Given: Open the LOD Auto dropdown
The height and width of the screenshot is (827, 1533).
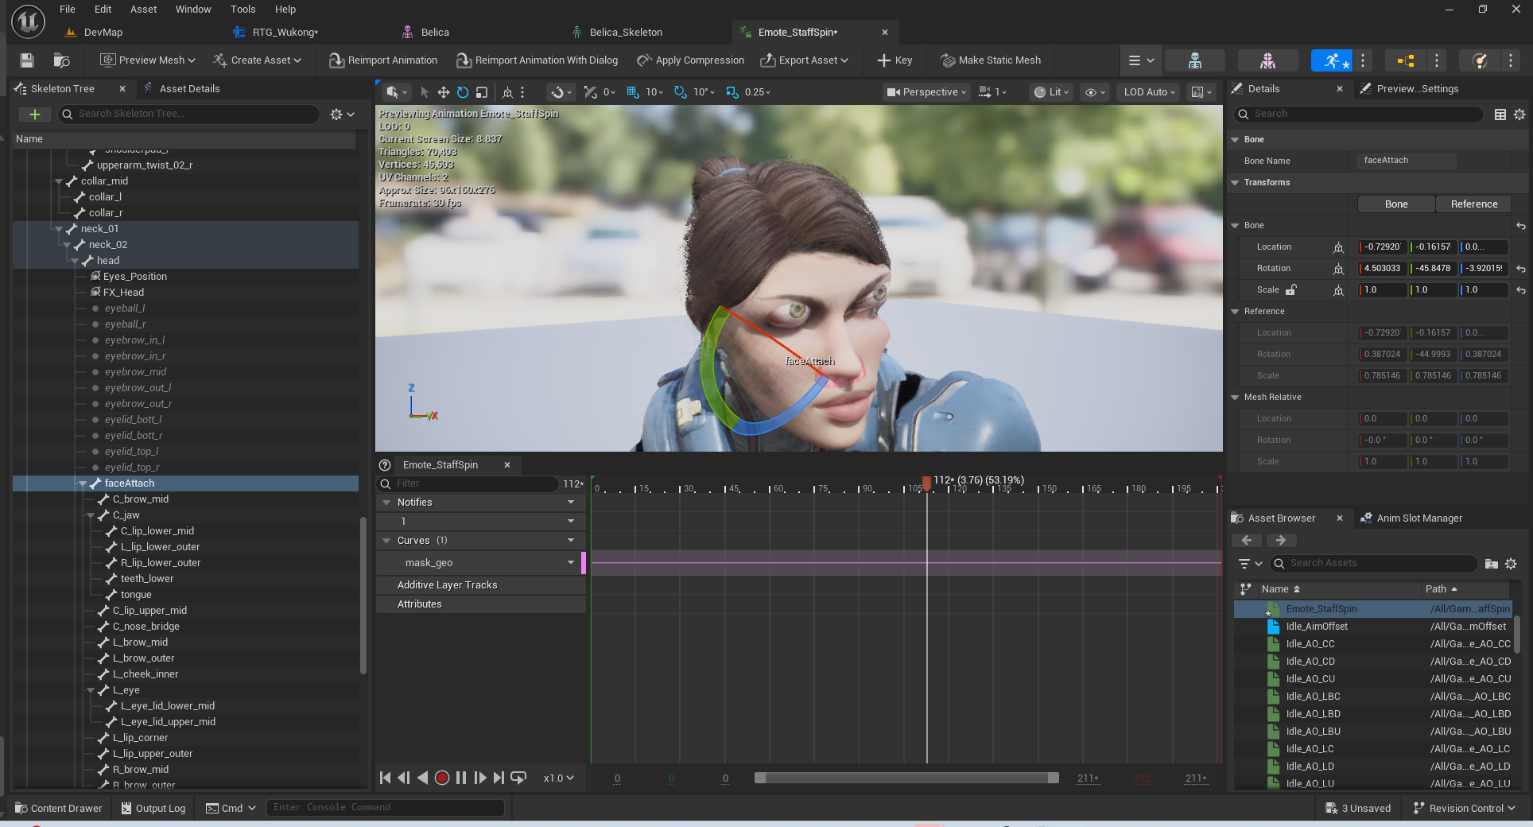Looking at the screenshot, I should tap(1149, 92).
